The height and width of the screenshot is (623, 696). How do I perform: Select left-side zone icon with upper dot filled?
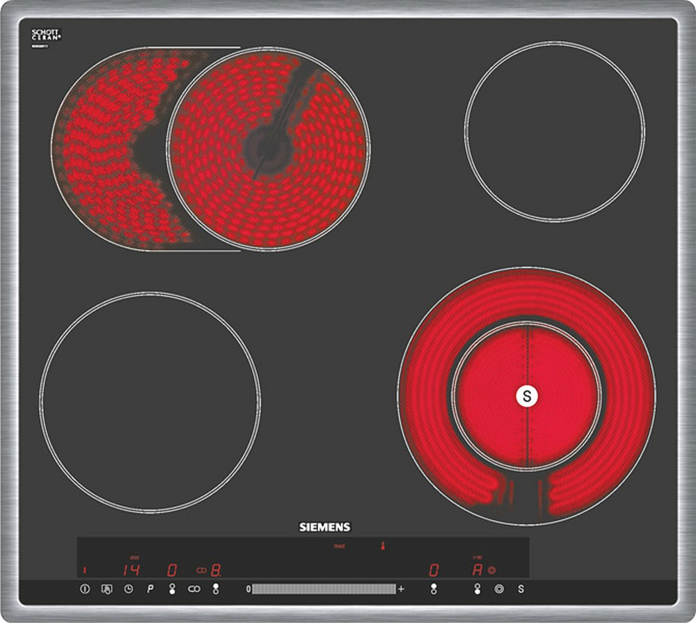click(215, 589)
